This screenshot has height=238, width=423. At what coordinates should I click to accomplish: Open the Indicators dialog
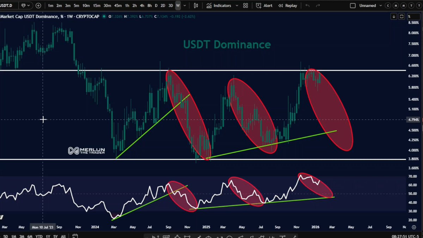tap(219, 6)
